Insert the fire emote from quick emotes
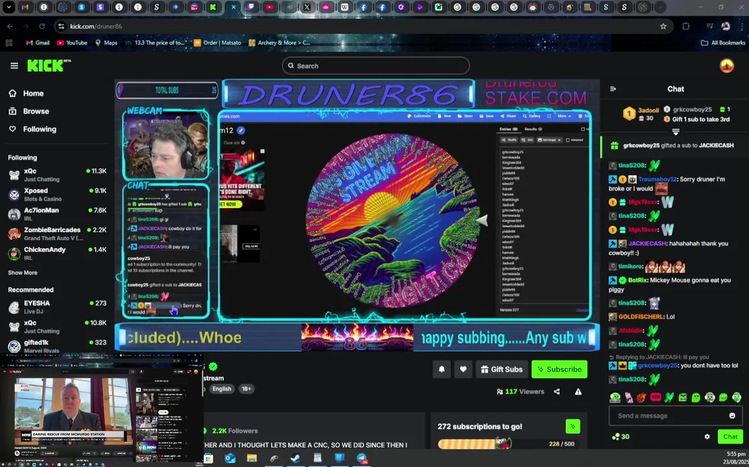The width and height of the screenshot is (749, 467). [x=641, y=398]
